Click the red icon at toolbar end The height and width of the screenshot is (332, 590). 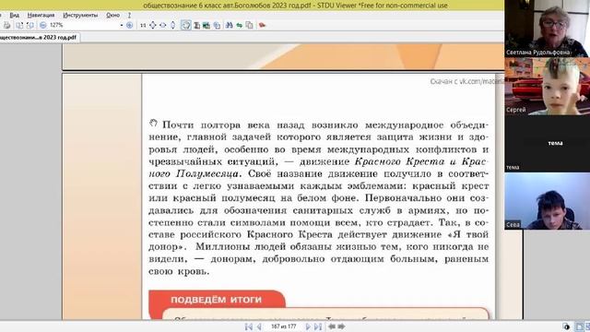pyautogui.click(x=262, y=25)
